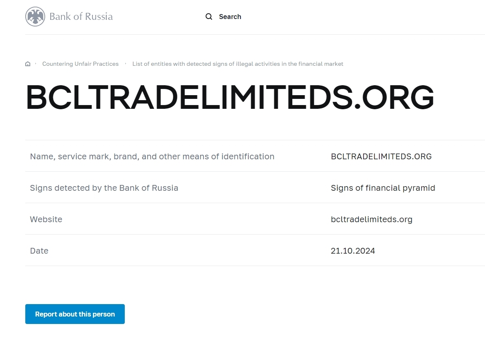
Task: Click the Bank of Russia wordmark text
Action: pos(81,17)
